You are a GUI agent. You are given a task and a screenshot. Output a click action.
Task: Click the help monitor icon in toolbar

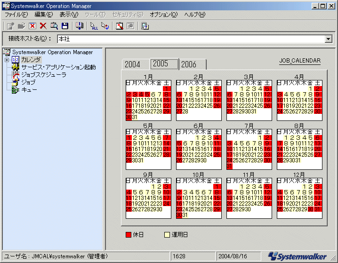[x=145, y=26]
